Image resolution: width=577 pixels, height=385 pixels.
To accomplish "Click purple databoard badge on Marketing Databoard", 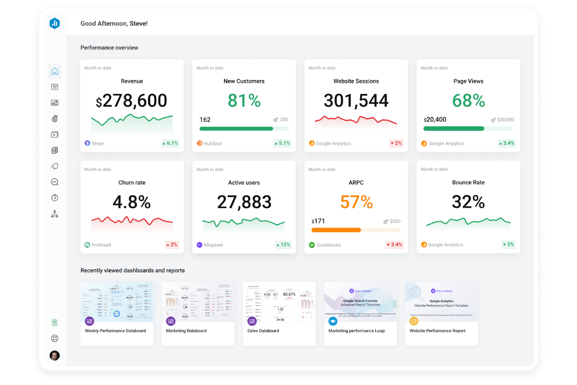I will coord(171,321).
